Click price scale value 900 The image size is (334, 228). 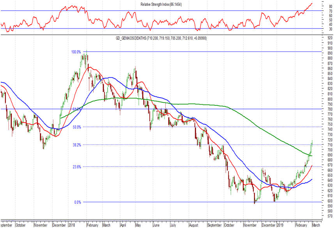pos(330,48)
